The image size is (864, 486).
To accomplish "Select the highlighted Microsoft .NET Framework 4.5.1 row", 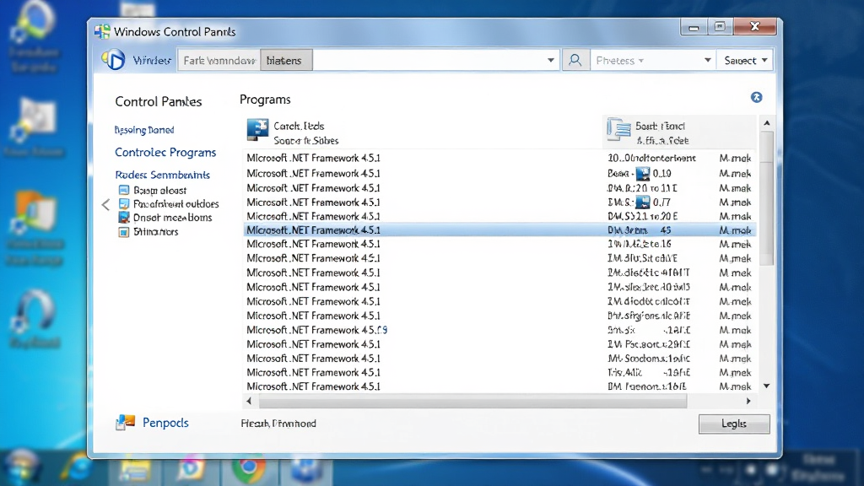I will (x=499, y=230).
